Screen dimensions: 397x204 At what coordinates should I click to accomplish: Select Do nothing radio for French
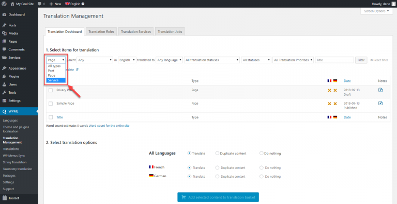point(261,167)
